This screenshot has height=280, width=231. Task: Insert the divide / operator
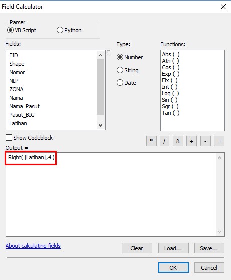tap(164, 141)
